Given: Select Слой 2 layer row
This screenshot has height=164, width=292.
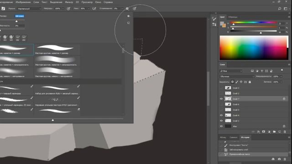Looking at the screenshot, I should 253,93.
